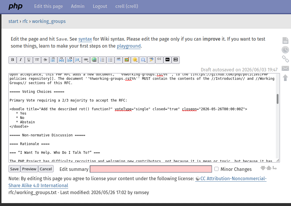Viewport: 291px width, 206px height.
Task: Preview the page edits
Action: pos(29,169)
